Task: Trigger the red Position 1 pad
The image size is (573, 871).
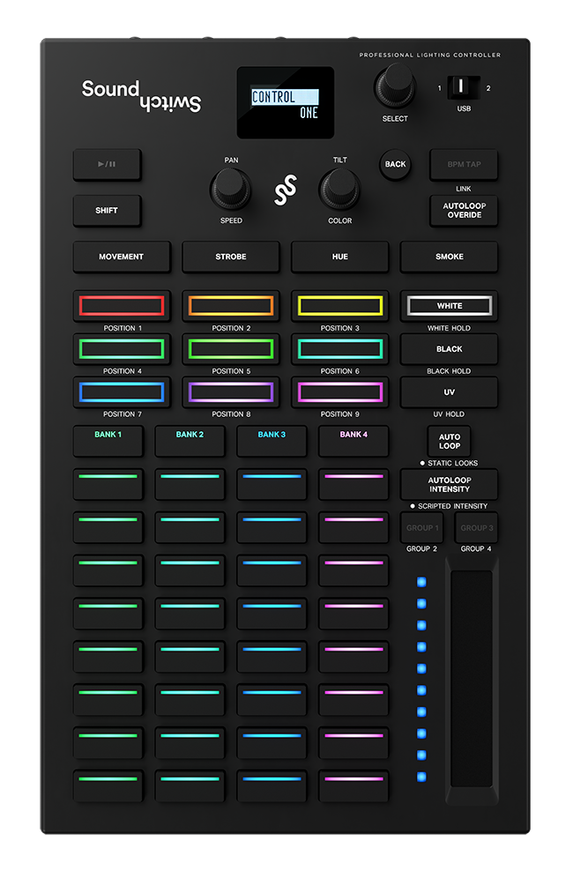Action: 122,306
